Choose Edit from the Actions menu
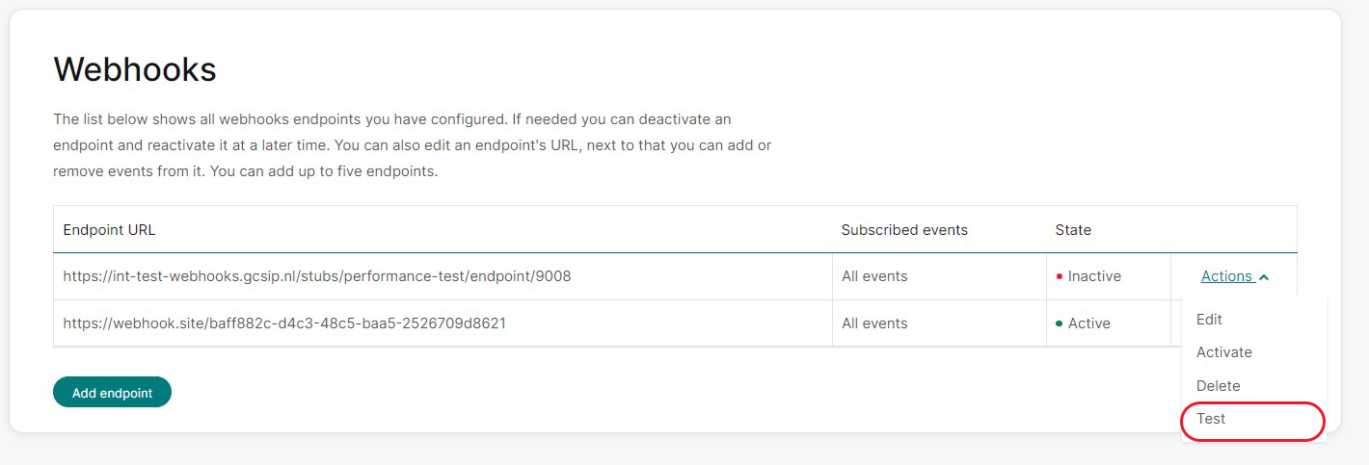 click(1209, 319)
